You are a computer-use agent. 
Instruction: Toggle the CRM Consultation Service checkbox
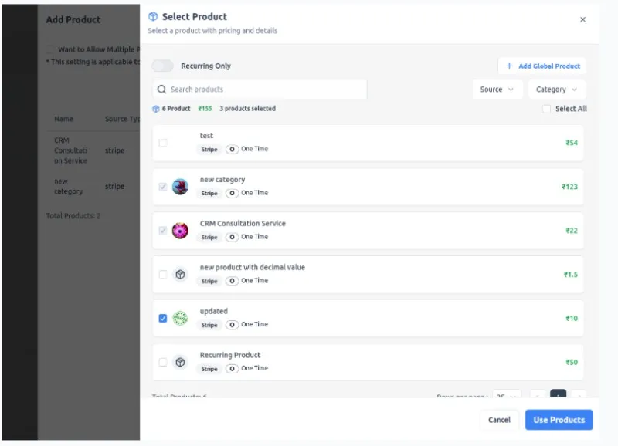coord(163,231)
